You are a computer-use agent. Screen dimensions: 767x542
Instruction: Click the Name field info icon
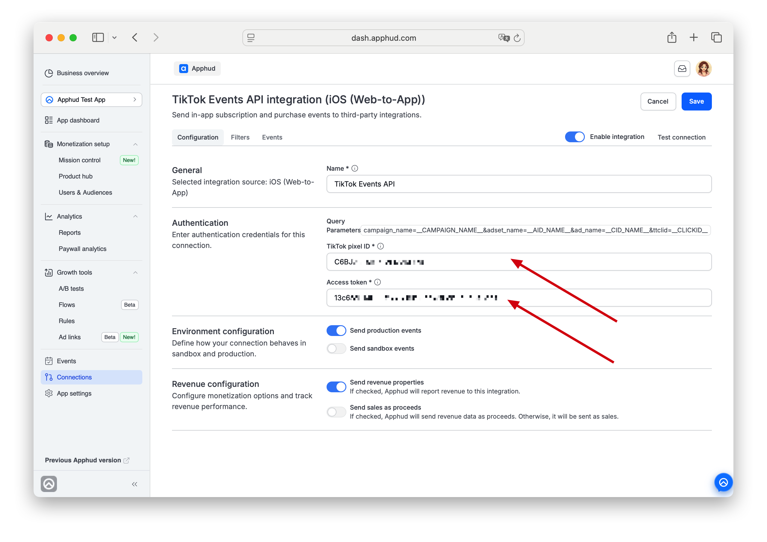pos(355,169)
